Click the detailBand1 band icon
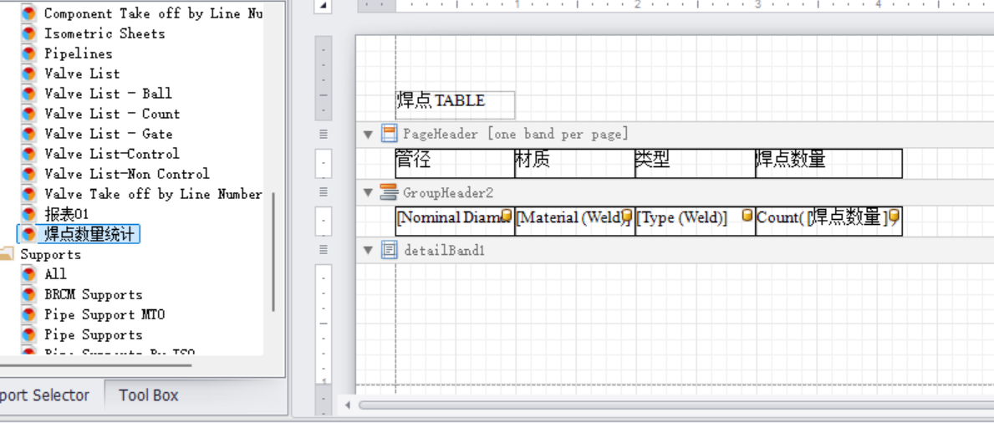 click(x=390, y=251)
